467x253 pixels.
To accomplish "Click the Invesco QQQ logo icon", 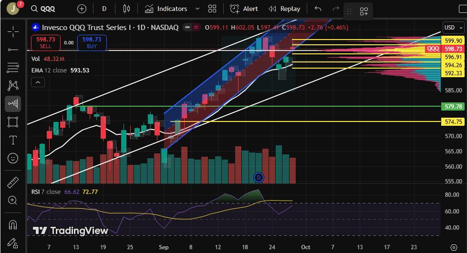I will (35, 28).
